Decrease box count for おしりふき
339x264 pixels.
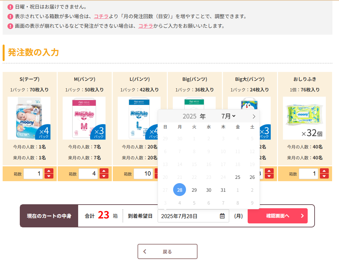pyautogui.click(x=324, y=176)
